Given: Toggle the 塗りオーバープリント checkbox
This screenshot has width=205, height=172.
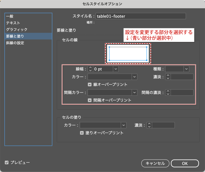Looking at the screenshot, I should tap(82, 133).
